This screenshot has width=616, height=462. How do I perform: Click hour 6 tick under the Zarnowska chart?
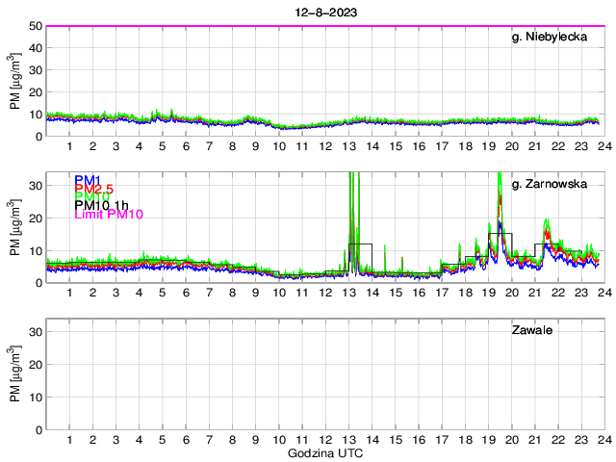click(x=186, y=293)
